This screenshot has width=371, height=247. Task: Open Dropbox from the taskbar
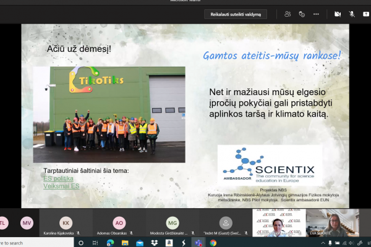[x=154, y=243]
